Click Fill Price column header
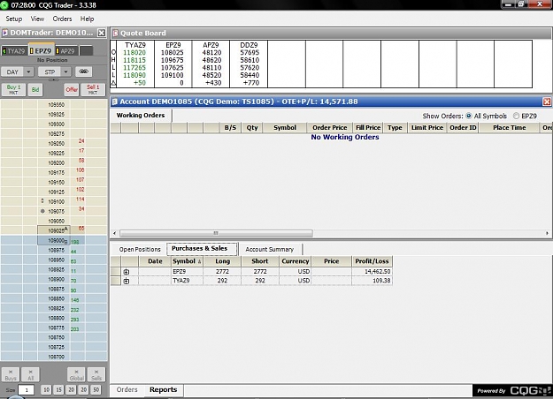 [x=368, y=127]
